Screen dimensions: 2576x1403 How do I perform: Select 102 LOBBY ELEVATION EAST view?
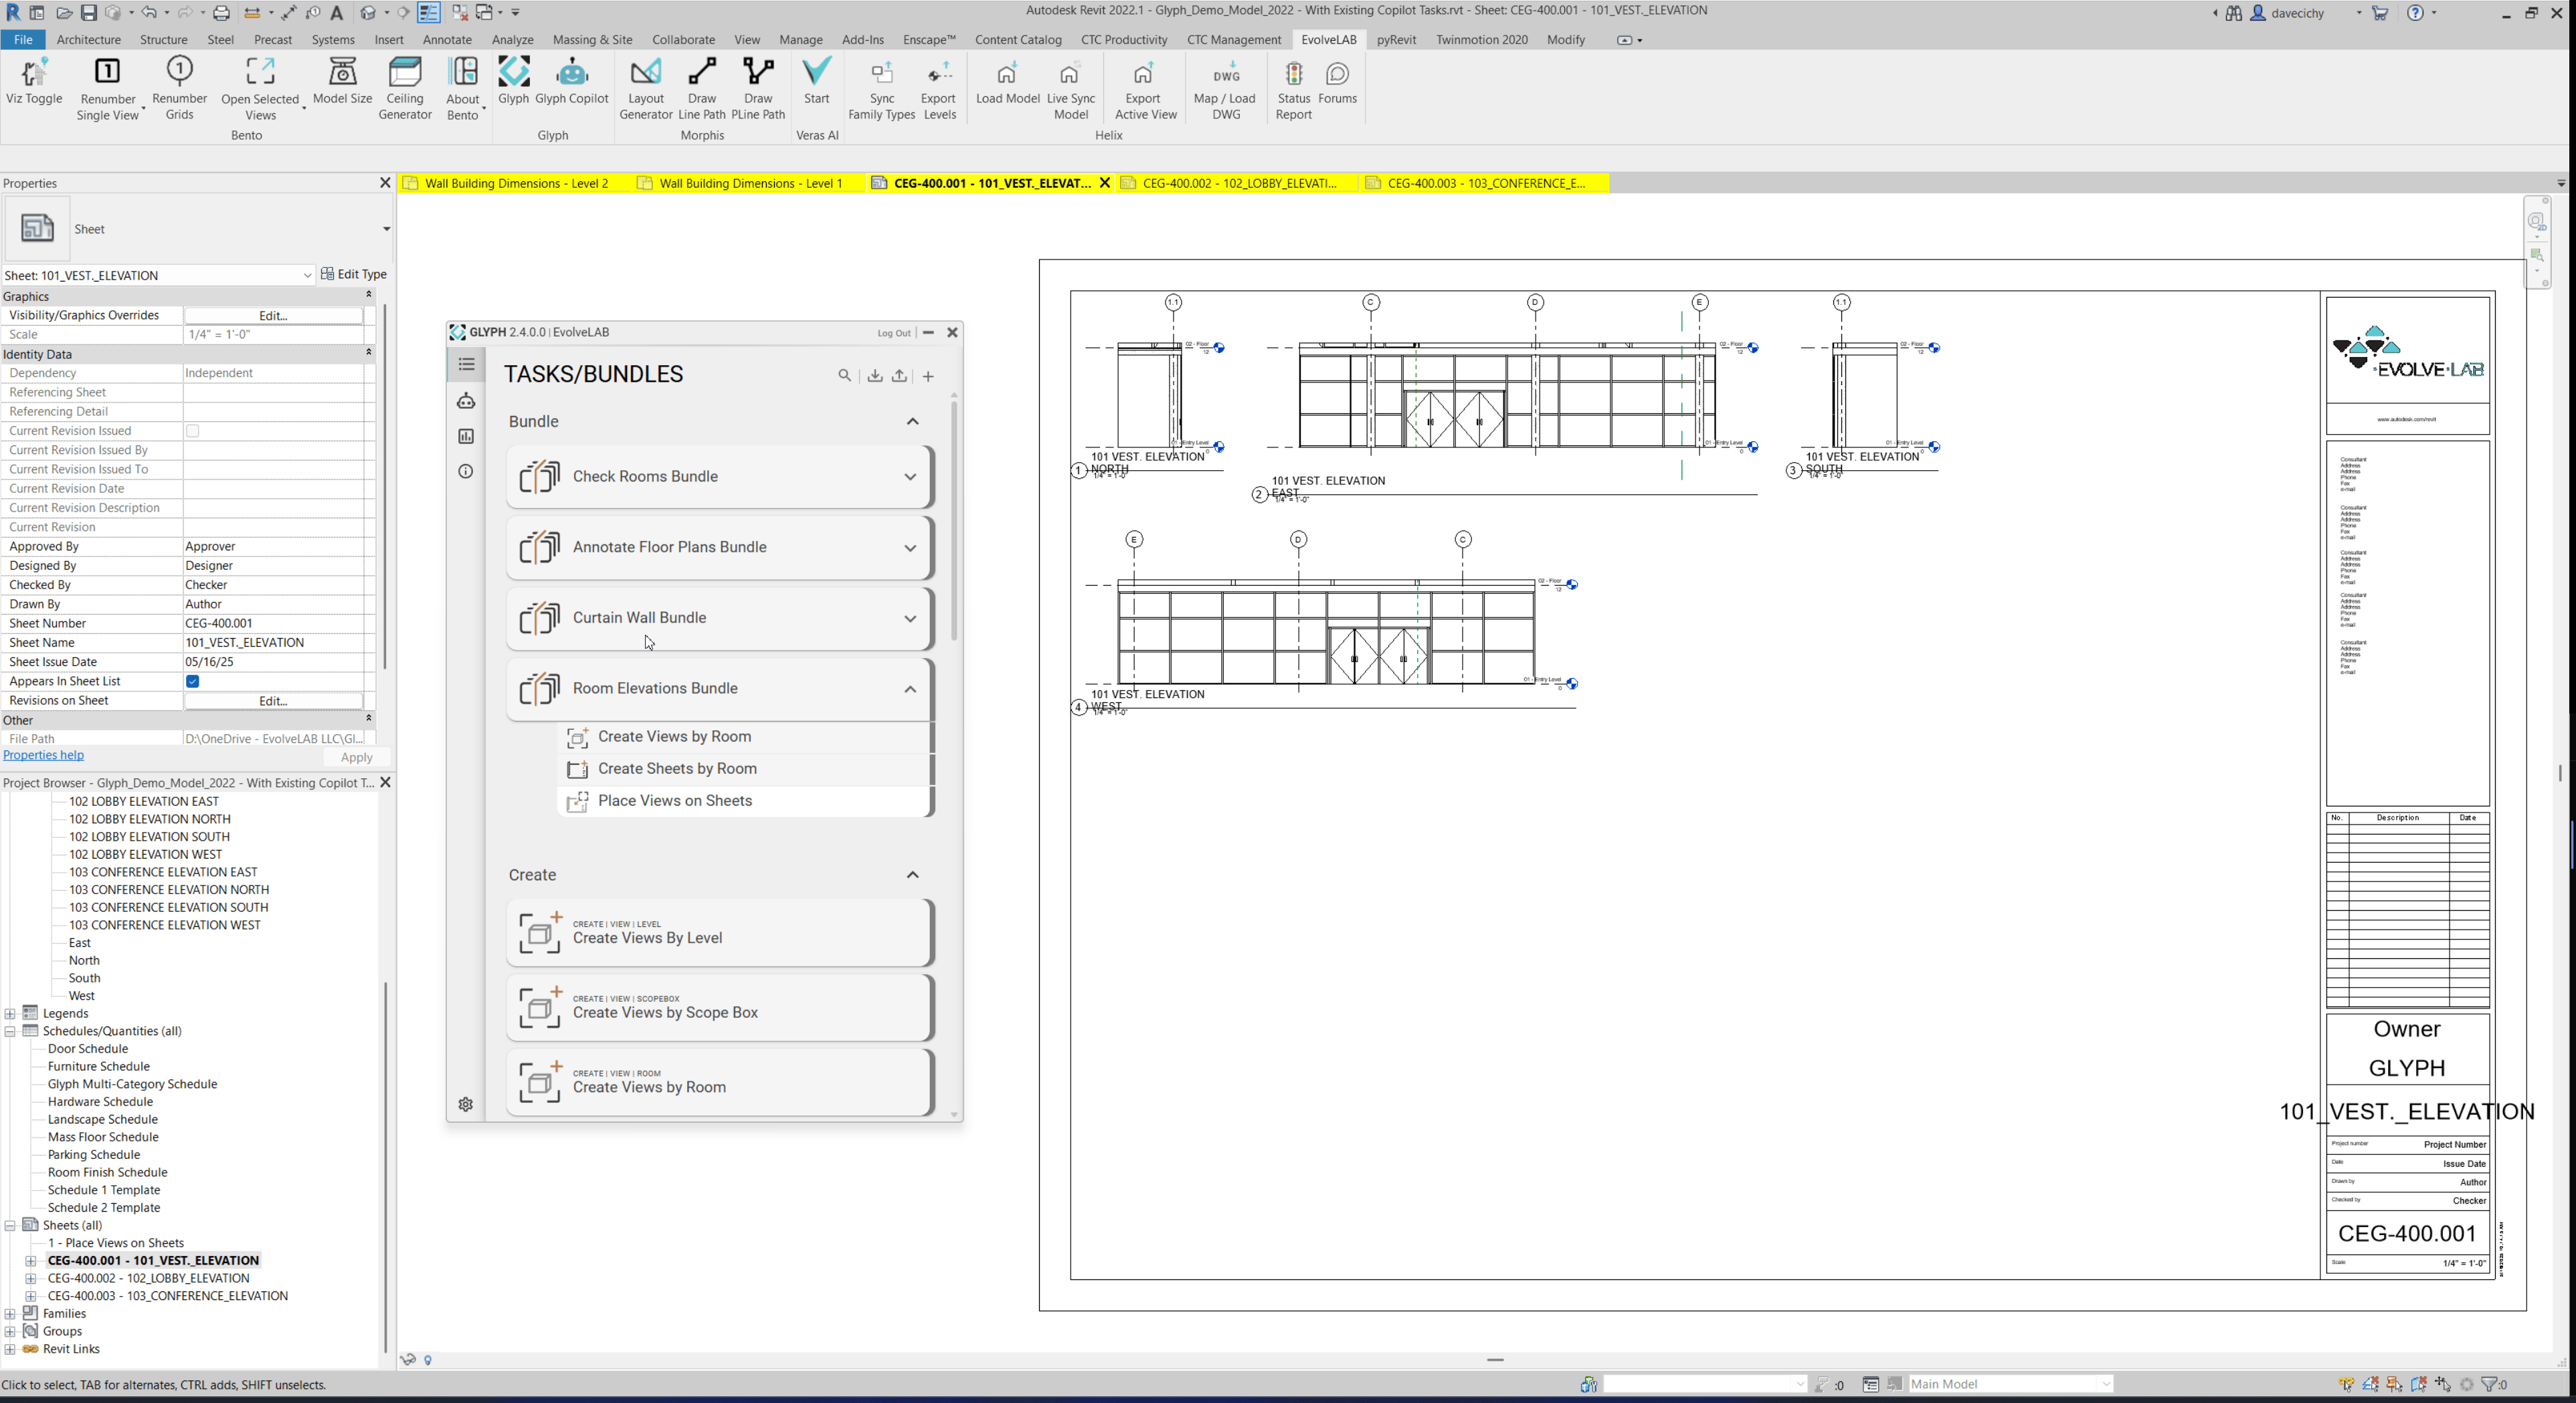pyautogui.click(x=144, y=801)
